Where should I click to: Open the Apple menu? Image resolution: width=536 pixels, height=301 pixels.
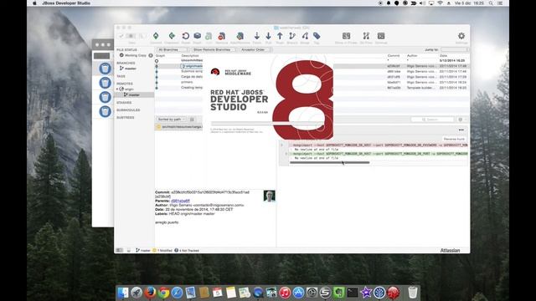pos(34,3)
